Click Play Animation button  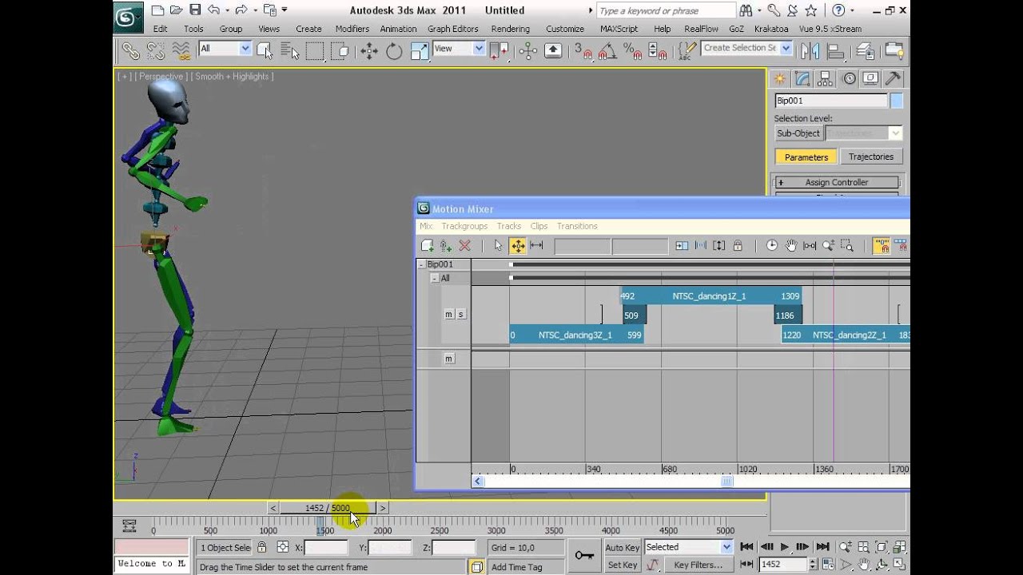tap(784, 547)
